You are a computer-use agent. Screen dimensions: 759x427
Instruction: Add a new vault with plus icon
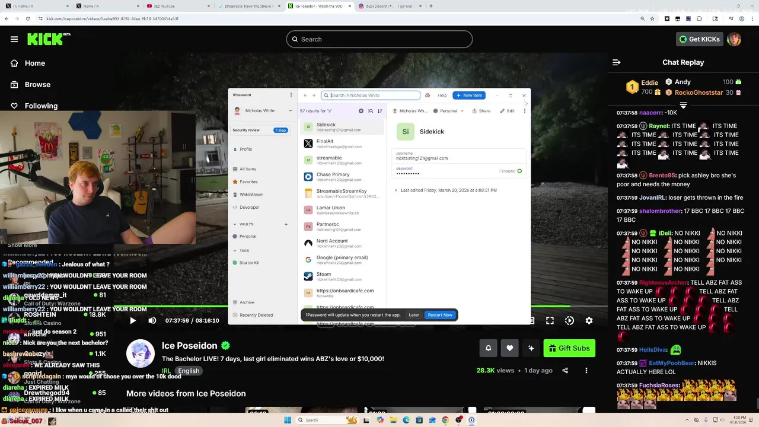click(x=286, y=224)
